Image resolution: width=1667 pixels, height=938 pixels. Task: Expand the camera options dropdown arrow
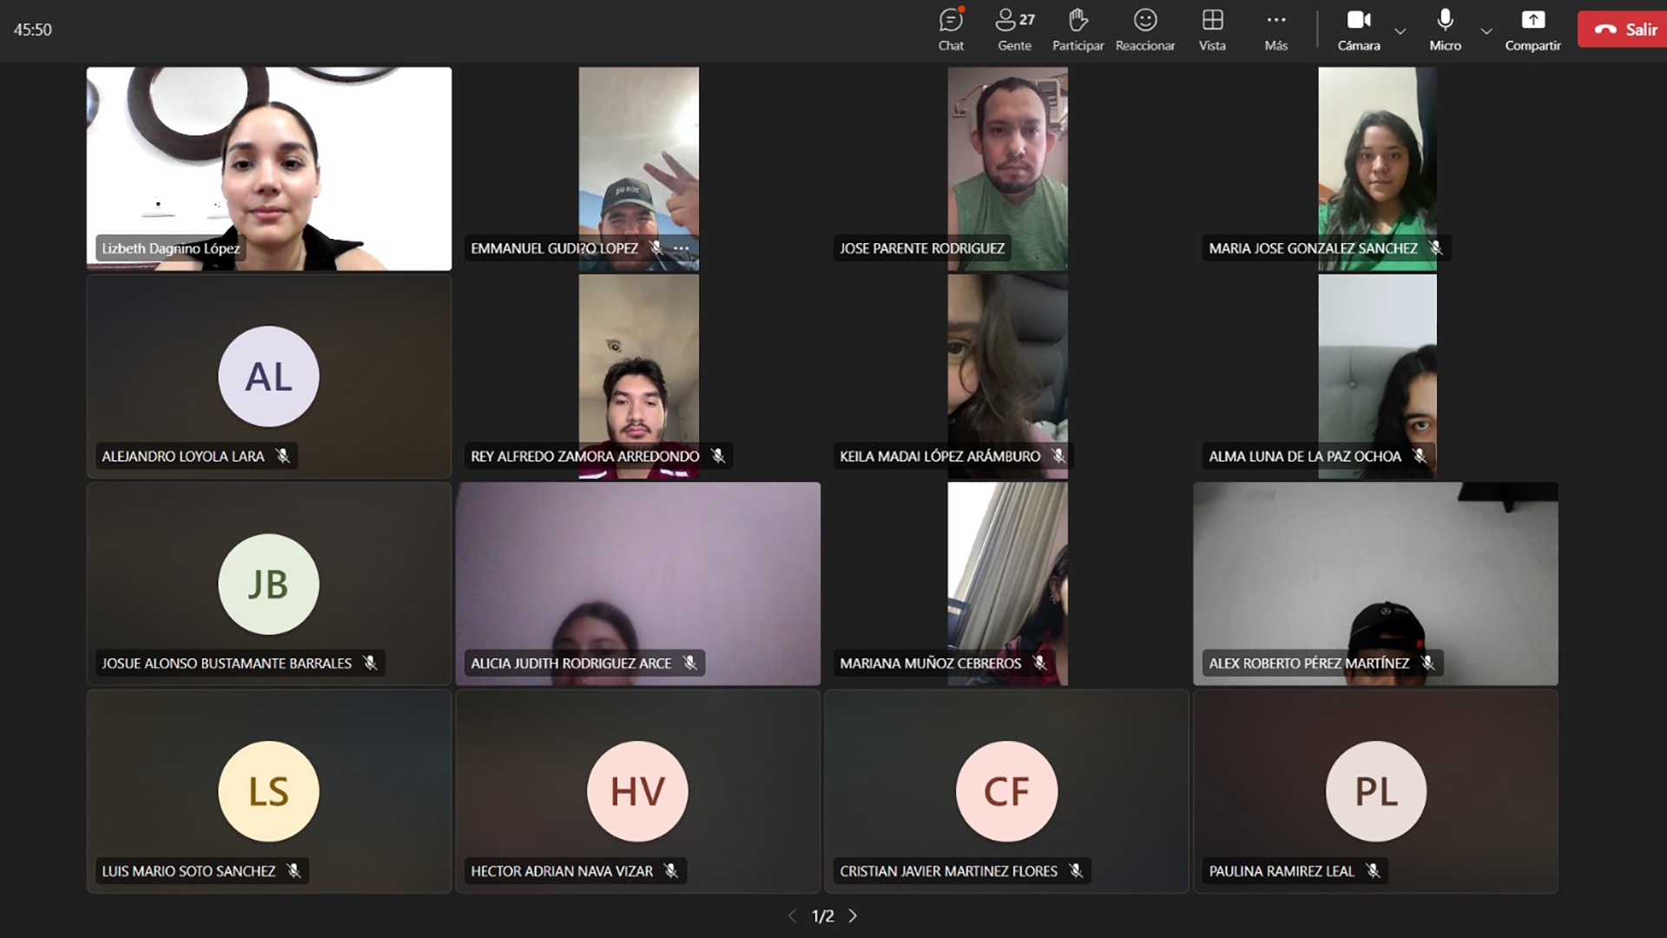tap(1400, 31)
